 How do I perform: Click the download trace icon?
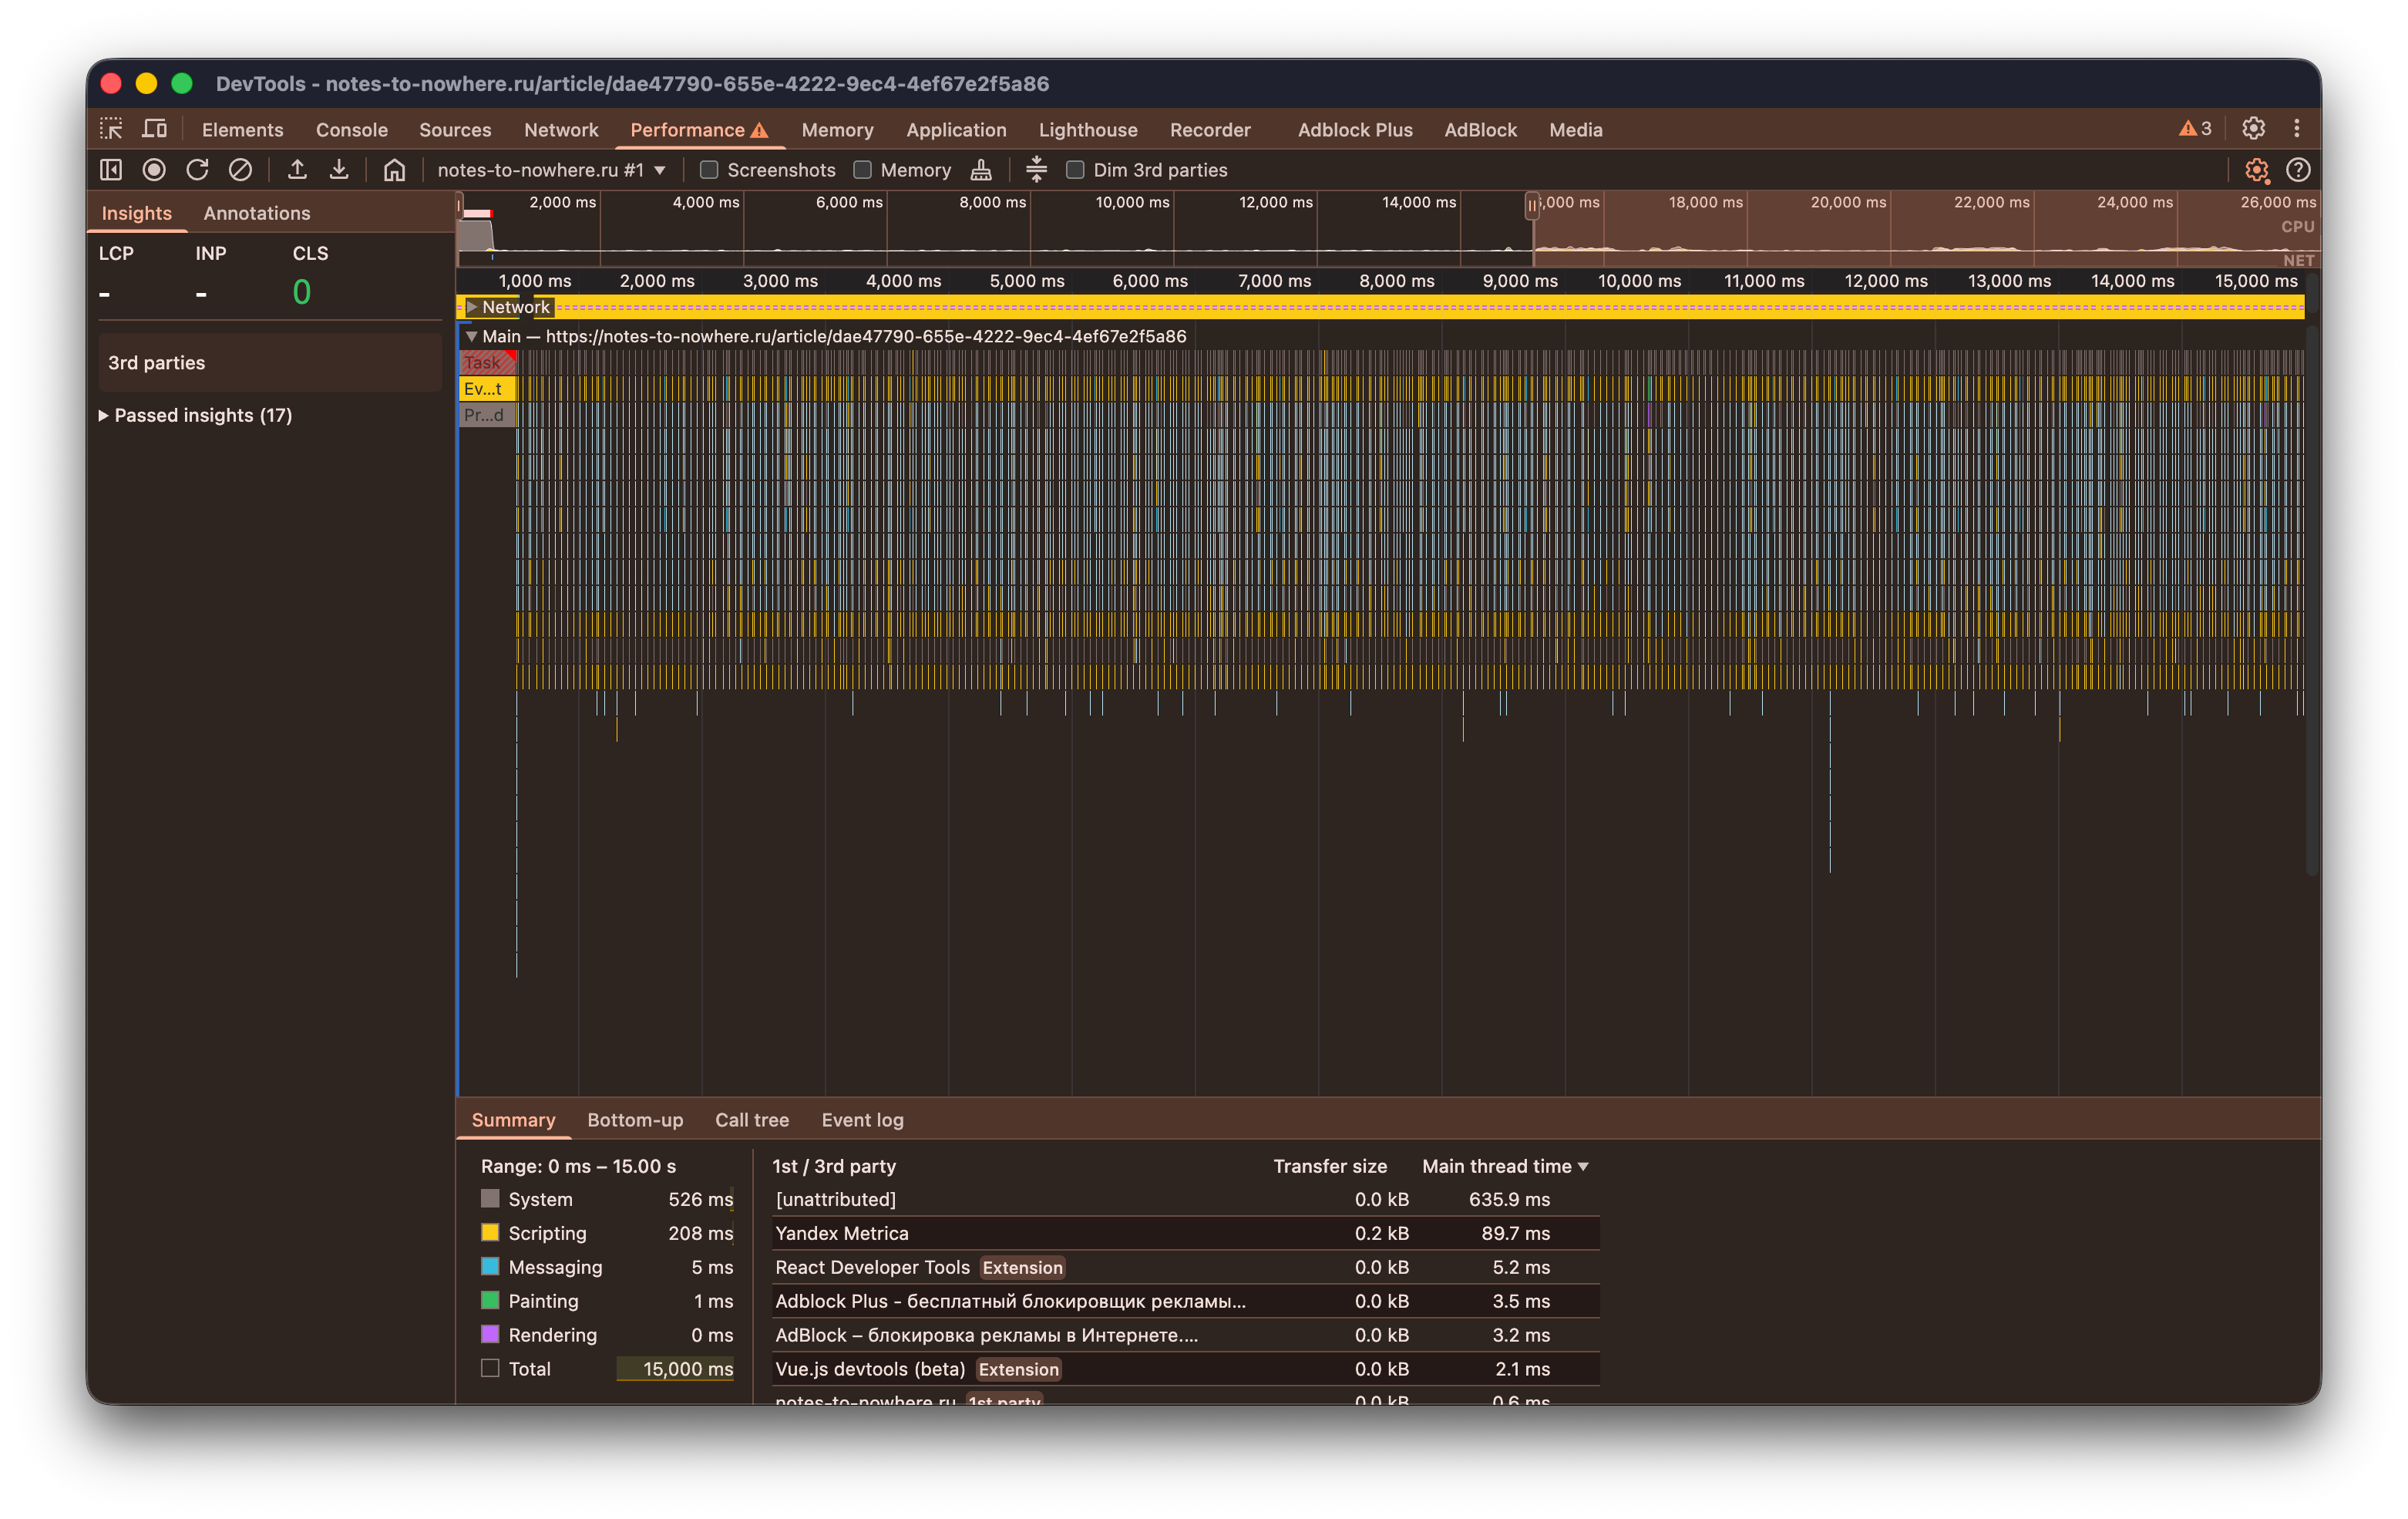coord(339,170)
